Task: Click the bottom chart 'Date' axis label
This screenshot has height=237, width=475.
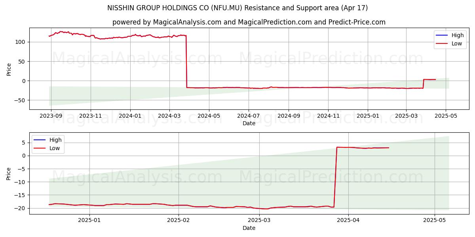Action: tap(249, 228)
